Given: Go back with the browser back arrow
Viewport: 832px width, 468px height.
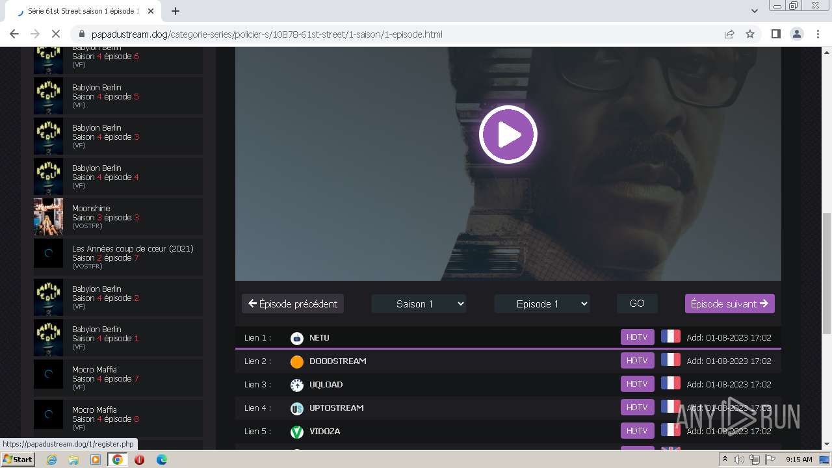Looking at the screenshot, I should click(x=14, y=34).
